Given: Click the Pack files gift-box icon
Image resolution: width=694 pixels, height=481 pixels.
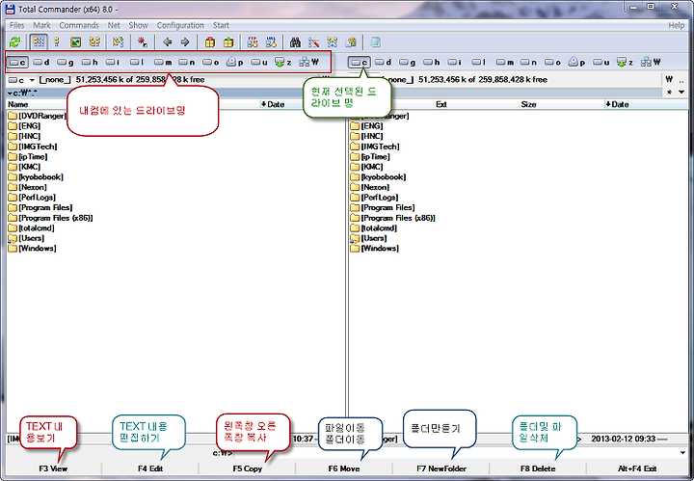Looking at the screenshot, I should coord(210,42).
